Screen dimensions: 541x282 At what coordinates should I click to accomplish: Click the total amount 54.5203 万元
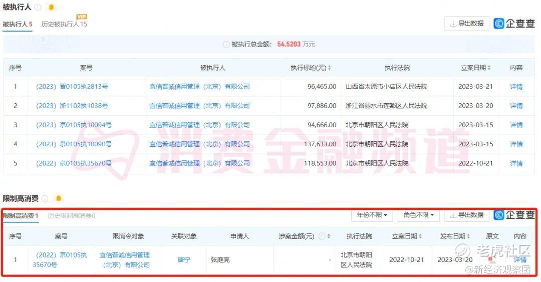(x=296, y=44)
